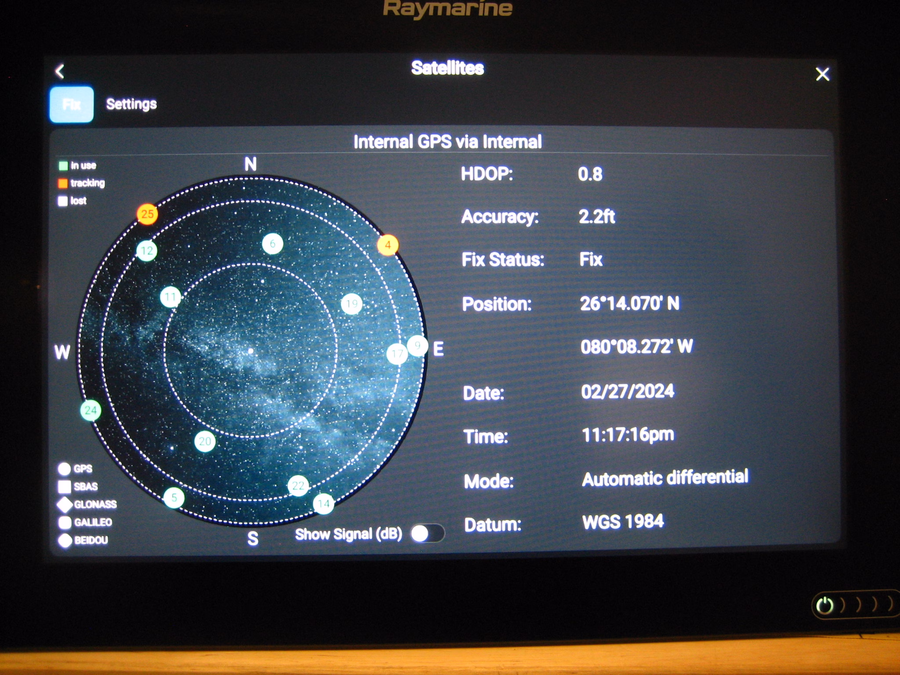Tap satellite 12 on sky view
The height and width of the screenshot is (675, 900).
click(x=147, y=251)
